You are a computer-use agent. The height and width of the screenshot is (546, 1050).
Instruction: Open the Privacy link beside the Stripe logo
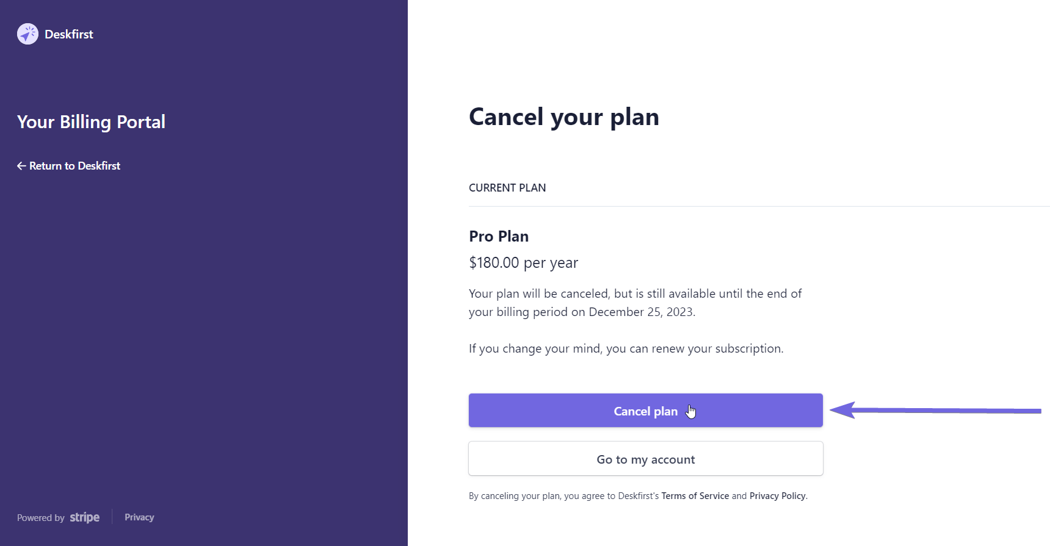pos(139,517)
